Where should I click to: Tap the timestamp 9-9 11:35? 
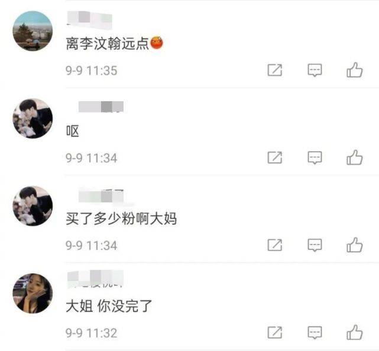[92, 70]
